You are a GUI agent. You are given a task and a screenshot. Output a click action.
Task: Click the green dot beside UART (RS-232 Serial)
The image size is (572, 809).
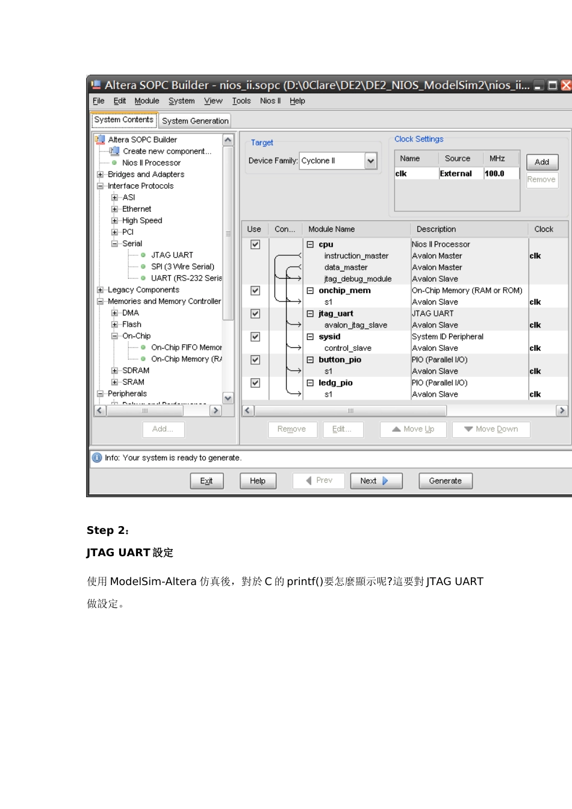tap(143, 278)
